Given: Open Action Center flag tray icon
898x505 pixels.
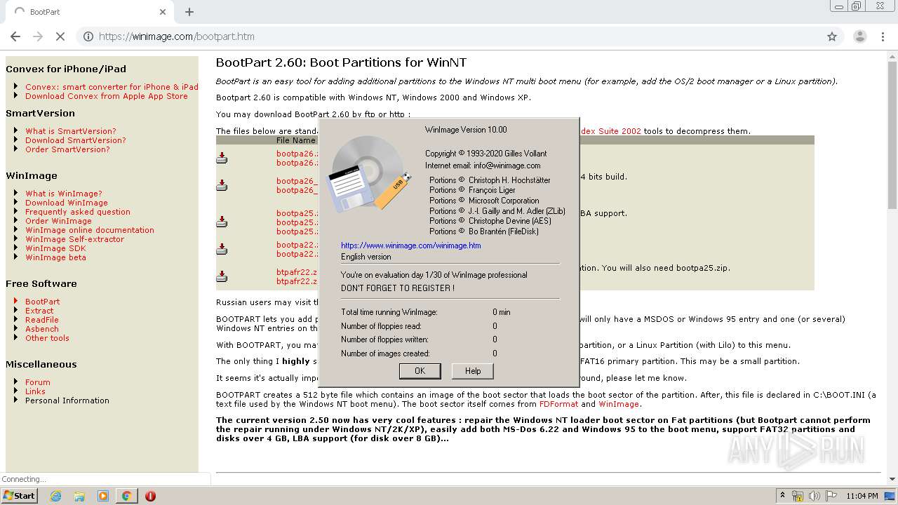Looking at the screenshot, I should 831,496.
